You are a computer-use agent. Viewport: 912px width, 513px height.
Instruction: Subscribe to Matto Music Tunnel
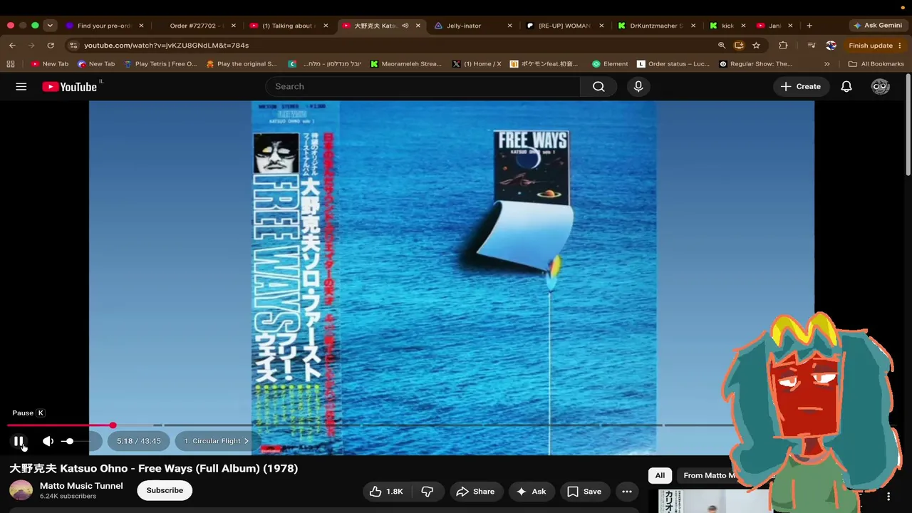point(165,490)
